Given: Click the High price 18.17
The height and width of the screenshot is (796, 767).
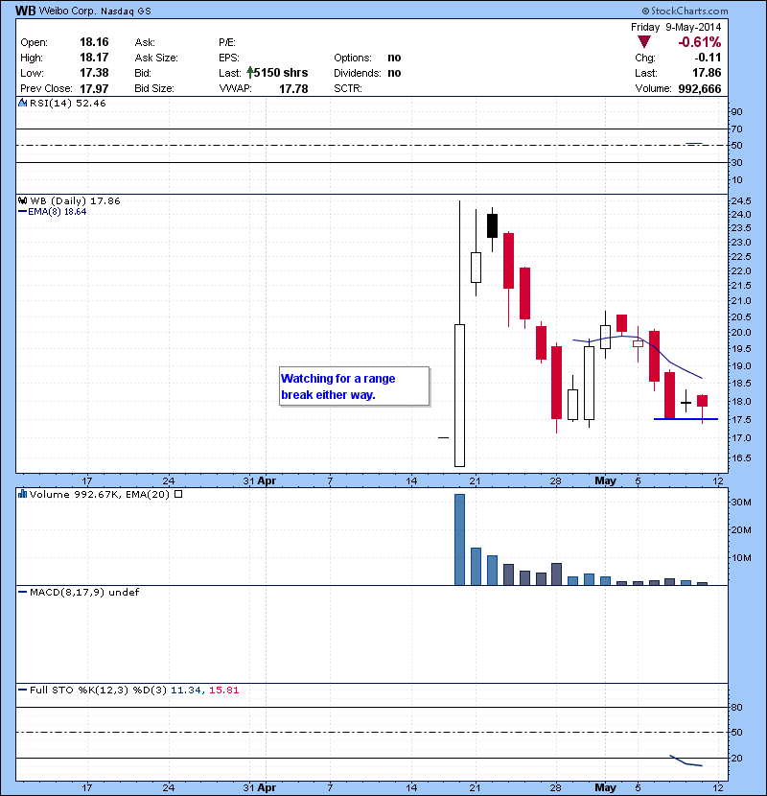Looking at the screenshot, I should pyautogui.click(x=94, y=58).
